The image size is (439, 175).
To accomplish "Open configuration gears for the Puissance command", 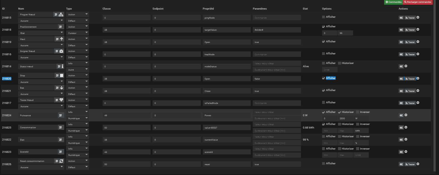I will point(401,115).
